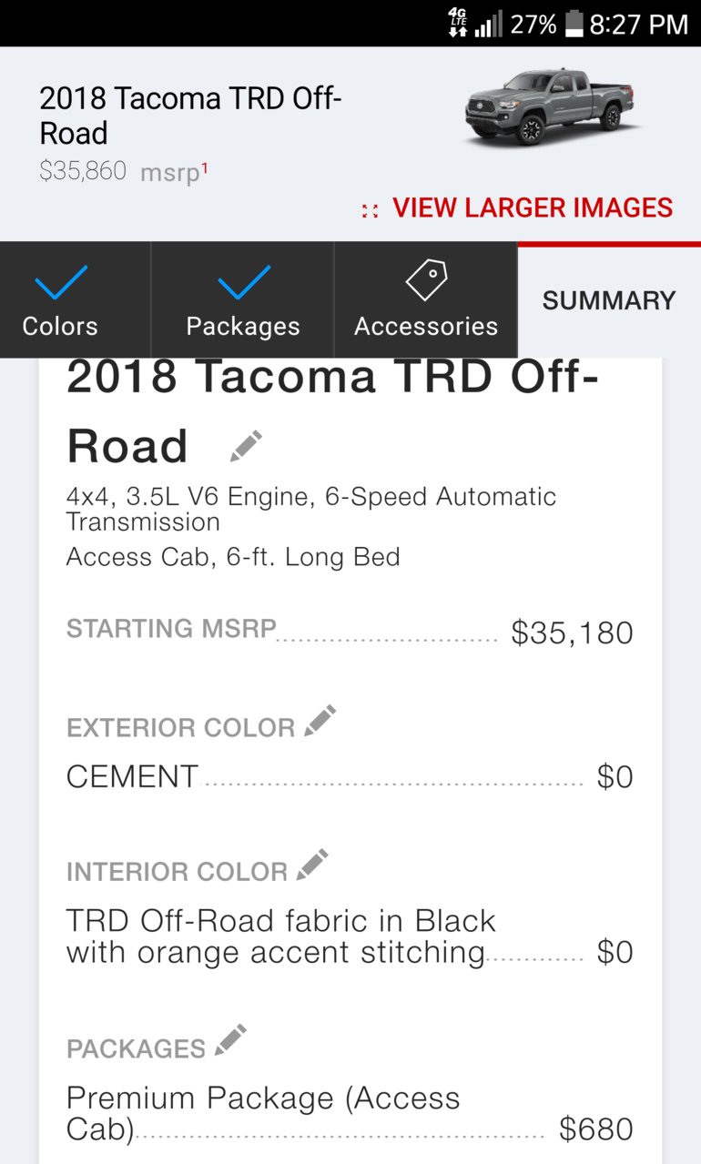Tap the signal strength icon
701x1164 pixels.
pos(489,25)
